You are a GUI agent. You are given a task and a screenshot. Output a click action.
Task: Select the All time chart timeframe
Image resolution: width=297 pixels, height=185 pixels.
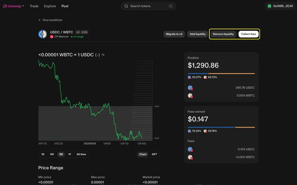pyautogui.click(x=81, y=154)
